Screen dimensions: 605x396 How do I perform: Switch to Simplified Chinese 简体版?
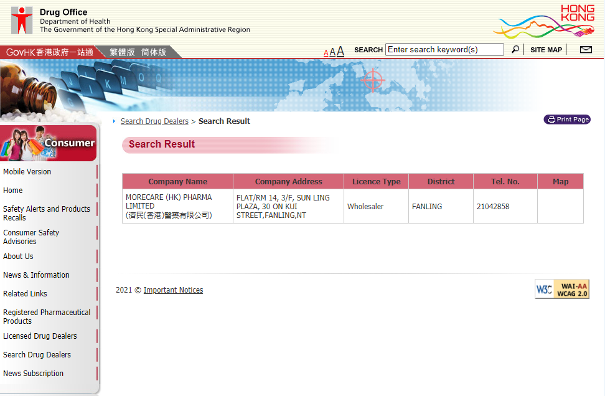point(154,52)
